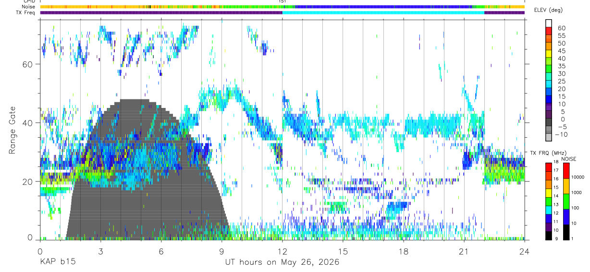Image resolution: width=590 pixels, height=272 pixels.
Task: Click the "12" tick on the UT hours axis
Action: [282, 251]
